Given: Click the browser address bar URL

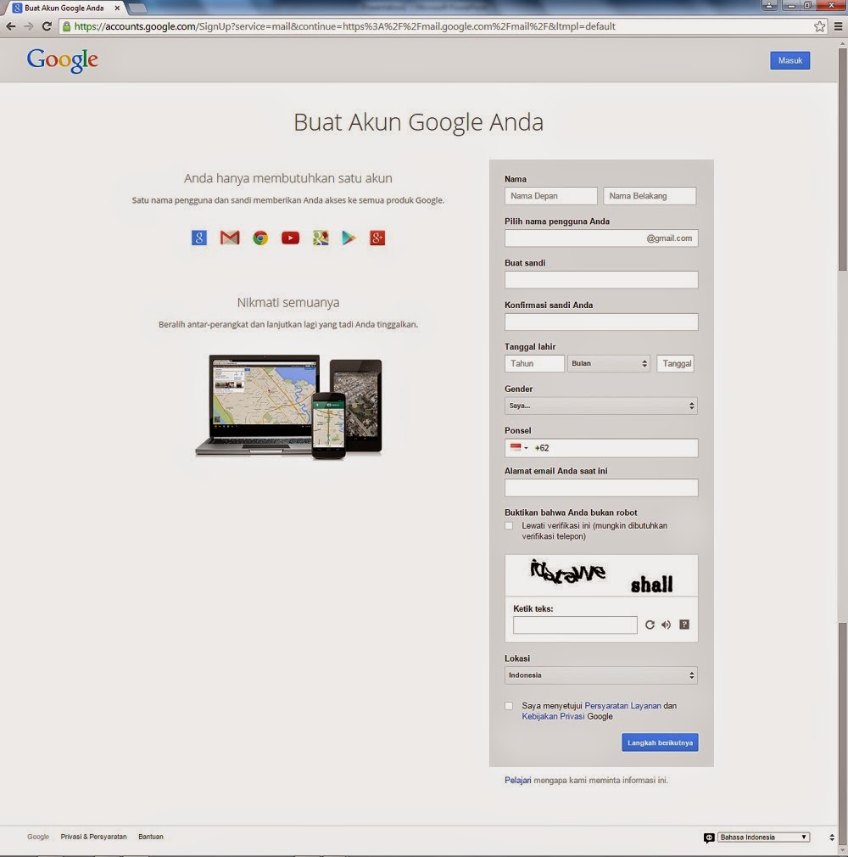Looking at the screenshot, I should pos(344,26).
